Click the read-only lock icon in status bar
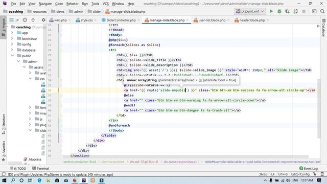 [x=315, y=174]
